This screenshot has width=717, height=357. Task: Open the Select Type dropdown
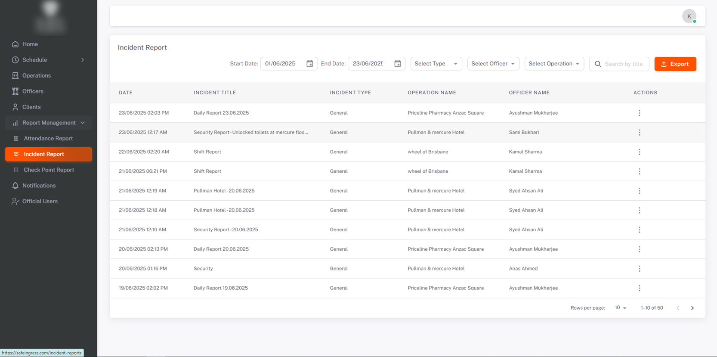pos(436,64)
